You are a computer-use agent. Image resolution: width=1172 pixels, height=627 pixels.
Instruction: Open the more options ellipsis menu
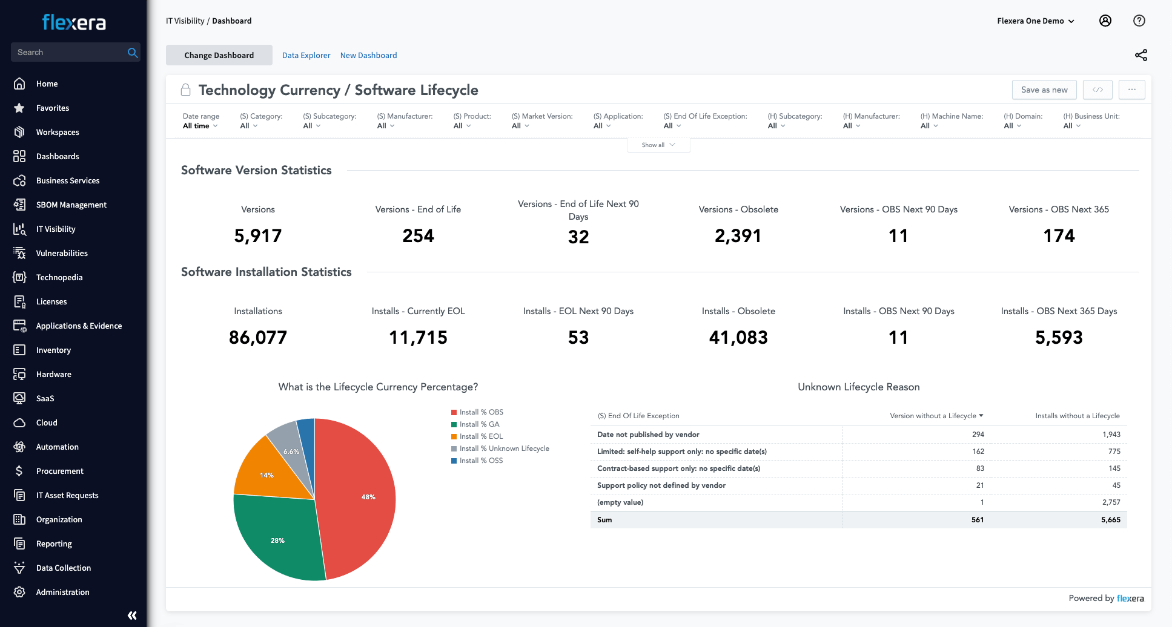[x=1131, y=90]
